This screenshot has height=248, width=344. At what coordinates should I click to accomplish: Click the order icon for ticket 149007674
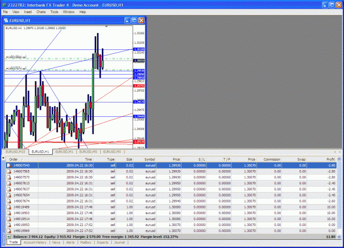click(x=9, y=201)
